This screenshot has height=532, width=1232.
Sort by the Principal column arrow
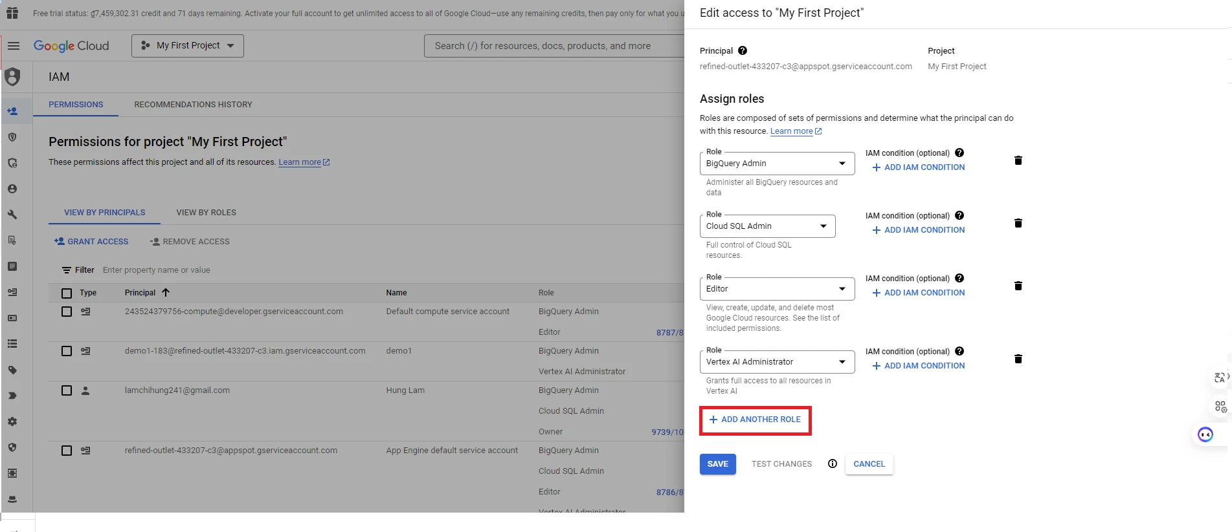point(166,293)
